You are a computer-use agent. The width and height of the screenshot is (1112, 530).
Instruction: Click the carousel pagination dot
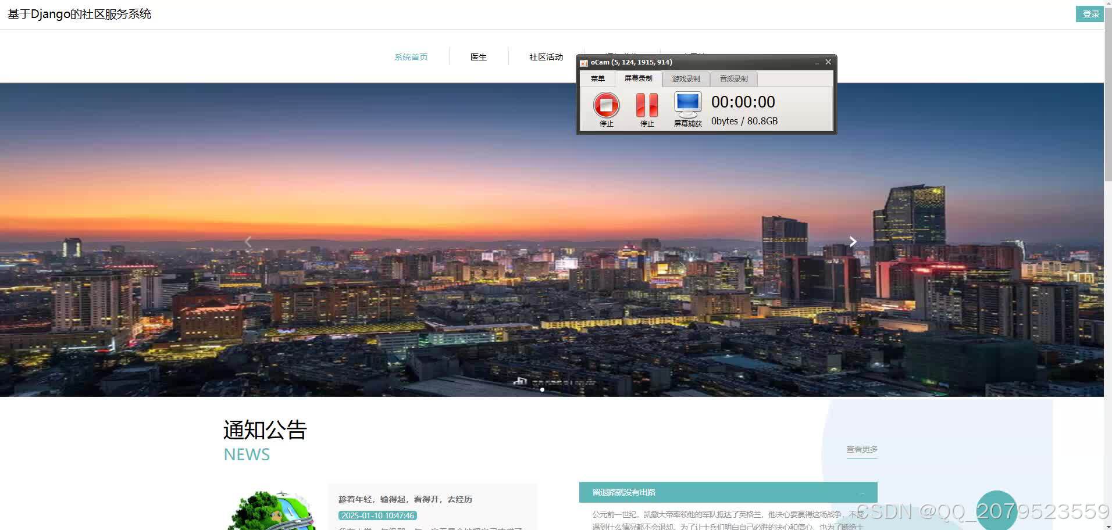click(542, 390)
